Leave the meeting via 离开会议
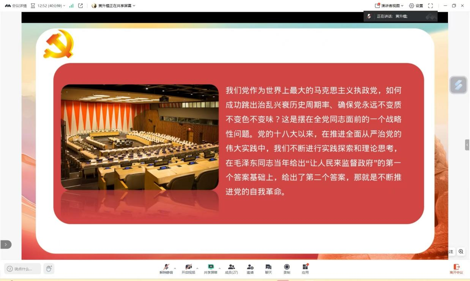Screen dimensions: 470x281 457,268
